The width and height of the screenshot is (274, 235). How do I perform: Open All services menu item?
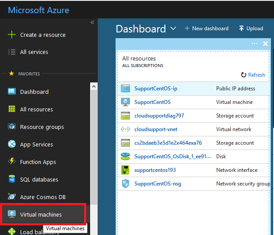(x=34, y=52)
